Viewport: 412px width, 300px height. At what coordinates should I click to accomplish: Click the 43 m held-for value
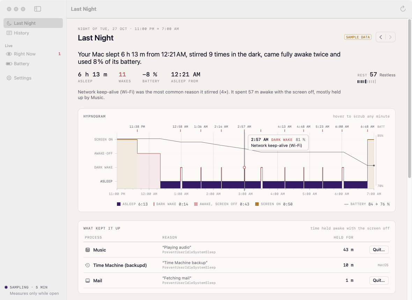click(x=348, y=250)
